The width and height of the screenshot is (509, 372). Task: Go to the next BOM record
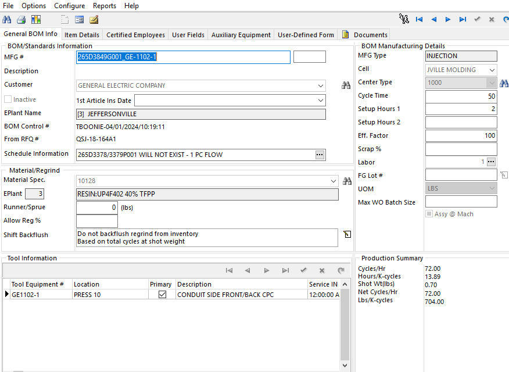(x=448, y=19)
